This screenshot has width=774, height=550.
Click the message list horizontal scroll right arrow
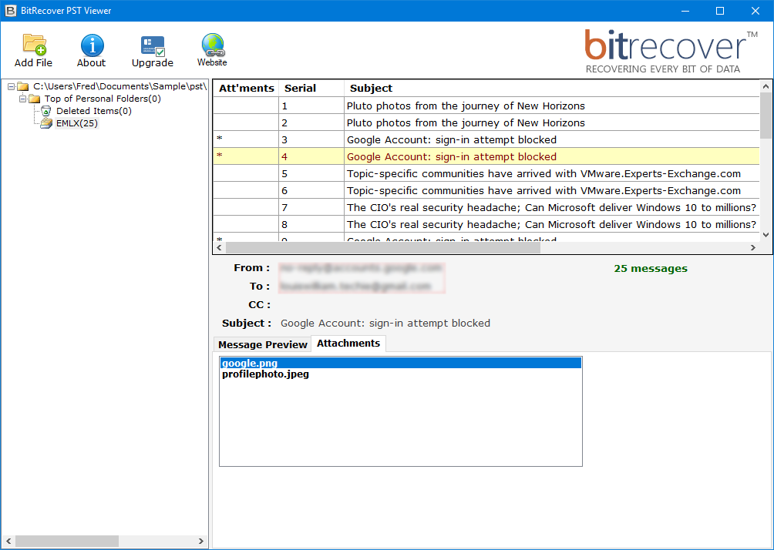752,247
